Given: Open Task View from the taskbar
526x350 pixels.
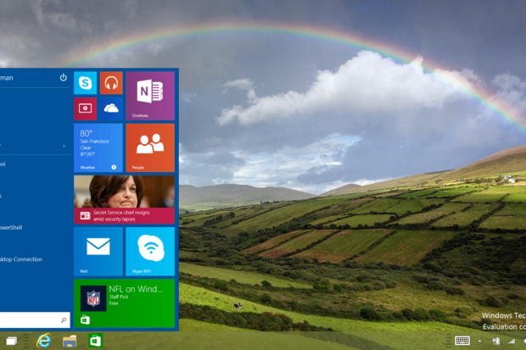Looking at the screenshot, I should point(11,341).
